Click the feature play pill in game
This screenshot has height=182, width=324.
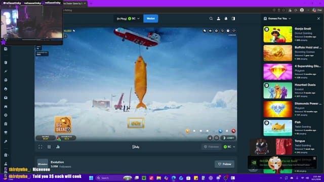66,138
